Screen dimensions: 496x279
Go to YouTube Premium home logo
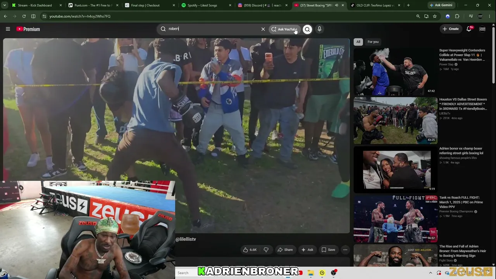(x=28, y=29)
